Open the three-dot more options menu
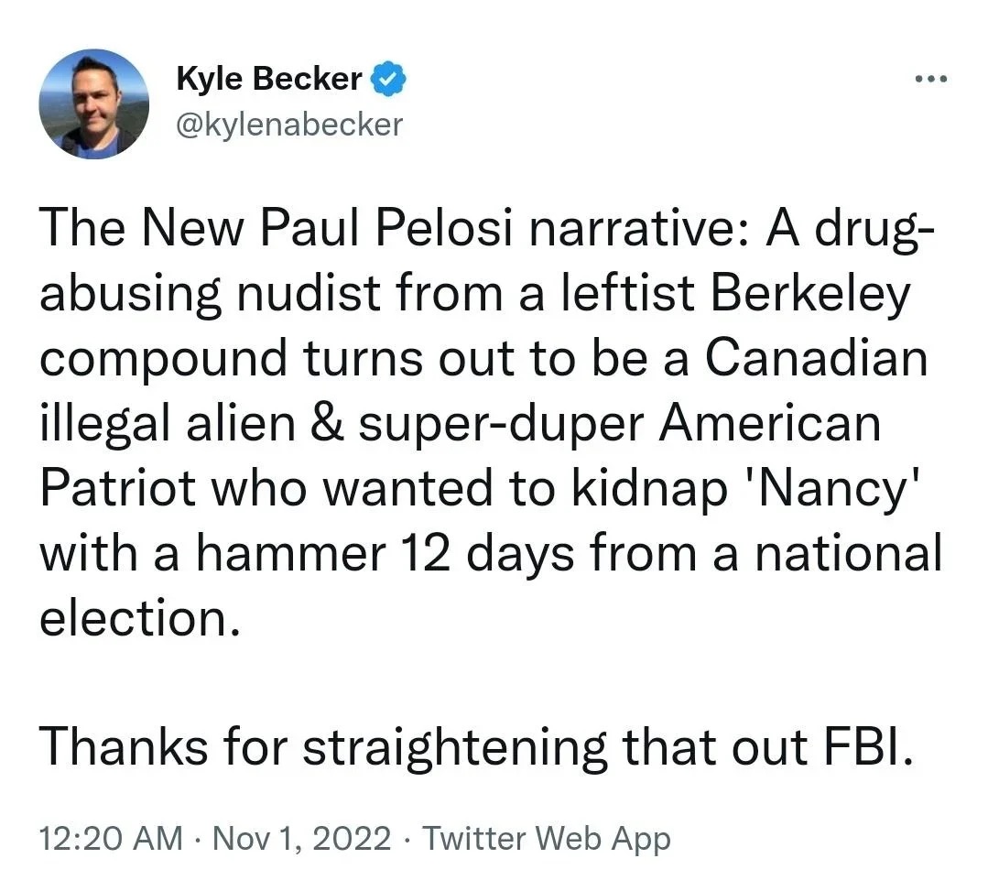This screenshot has width=988, height=891. [933, 79]
